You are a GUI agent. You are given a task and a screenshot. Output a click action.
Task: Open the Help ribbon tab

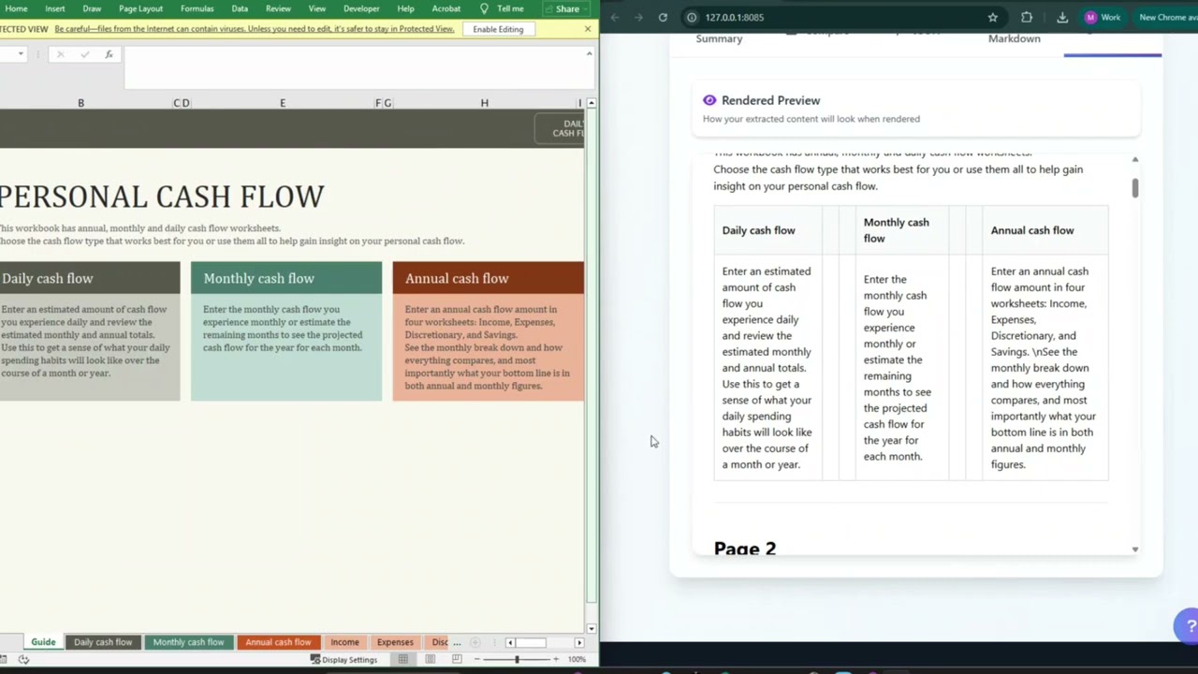405,8
